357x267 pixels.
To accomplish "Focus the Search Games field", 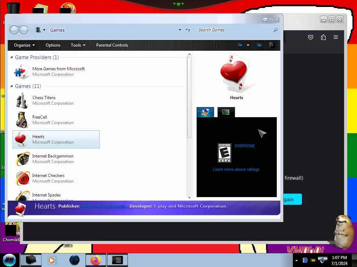I will click(235, 30).
